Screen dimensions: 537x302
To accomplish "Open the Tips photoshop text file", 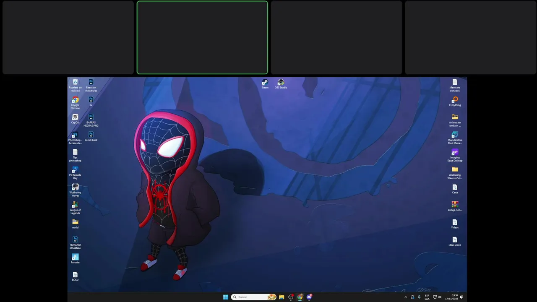I will (x=75, y=155).
